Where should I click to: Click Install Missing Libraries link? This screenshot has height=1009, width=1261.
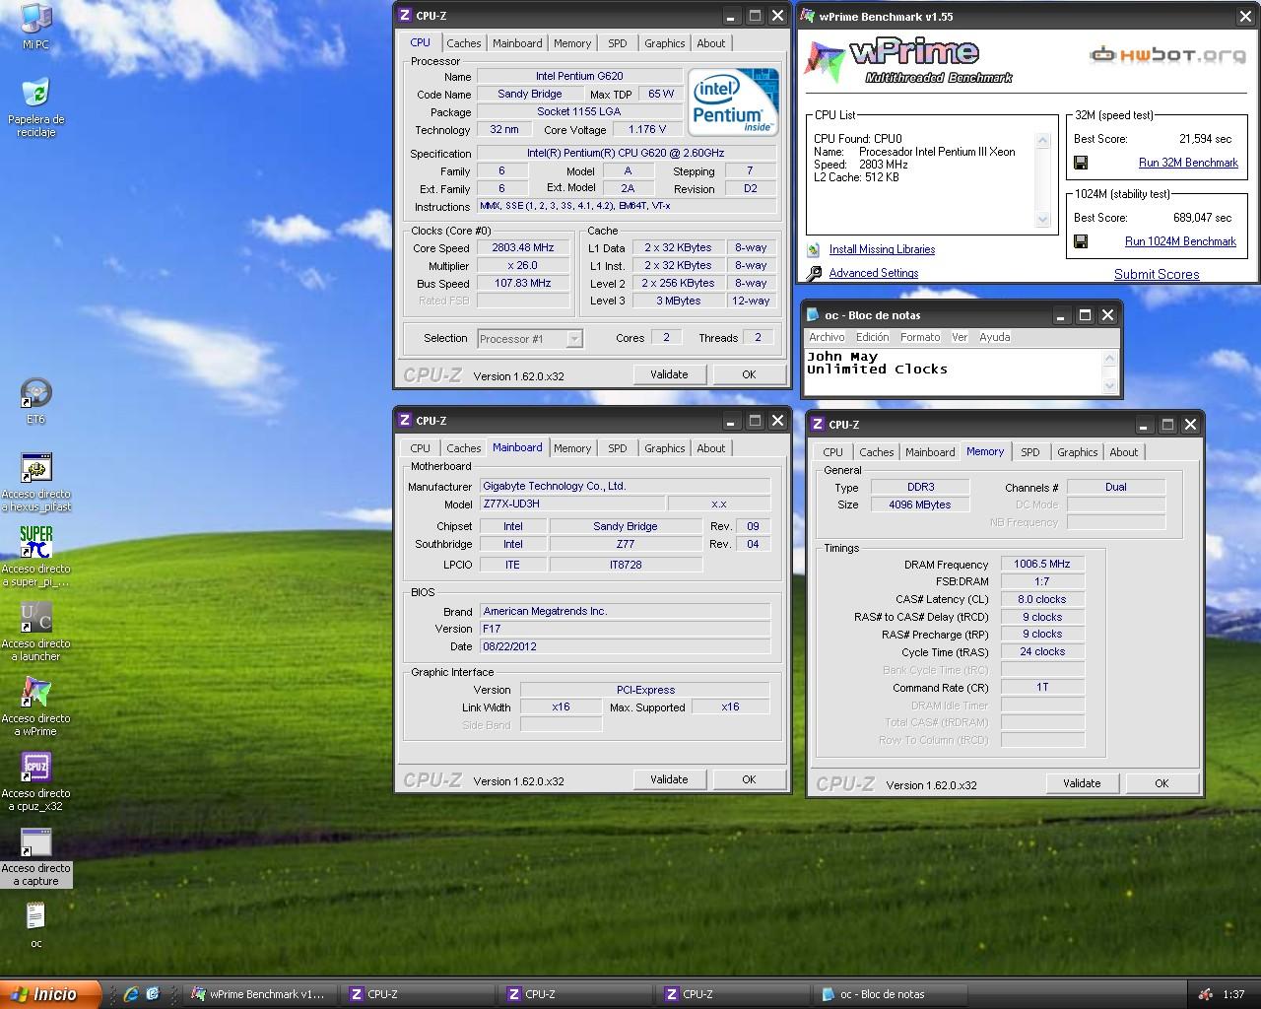(x=882, y=250)
